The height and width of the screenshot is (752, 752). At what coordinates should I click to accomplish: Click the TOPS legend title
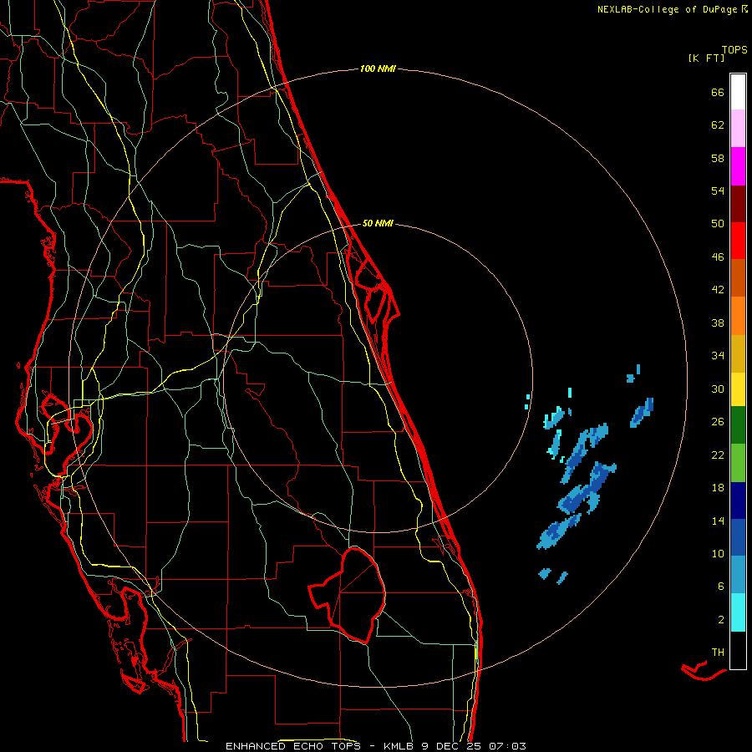734,50
